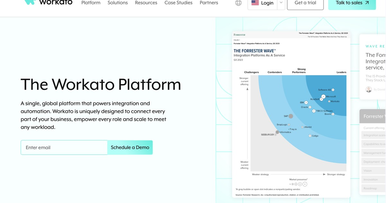Screen dimensions: 386x203
Task: Select the Current offering row
Action: pyautogui.click(x=373, y=128)
